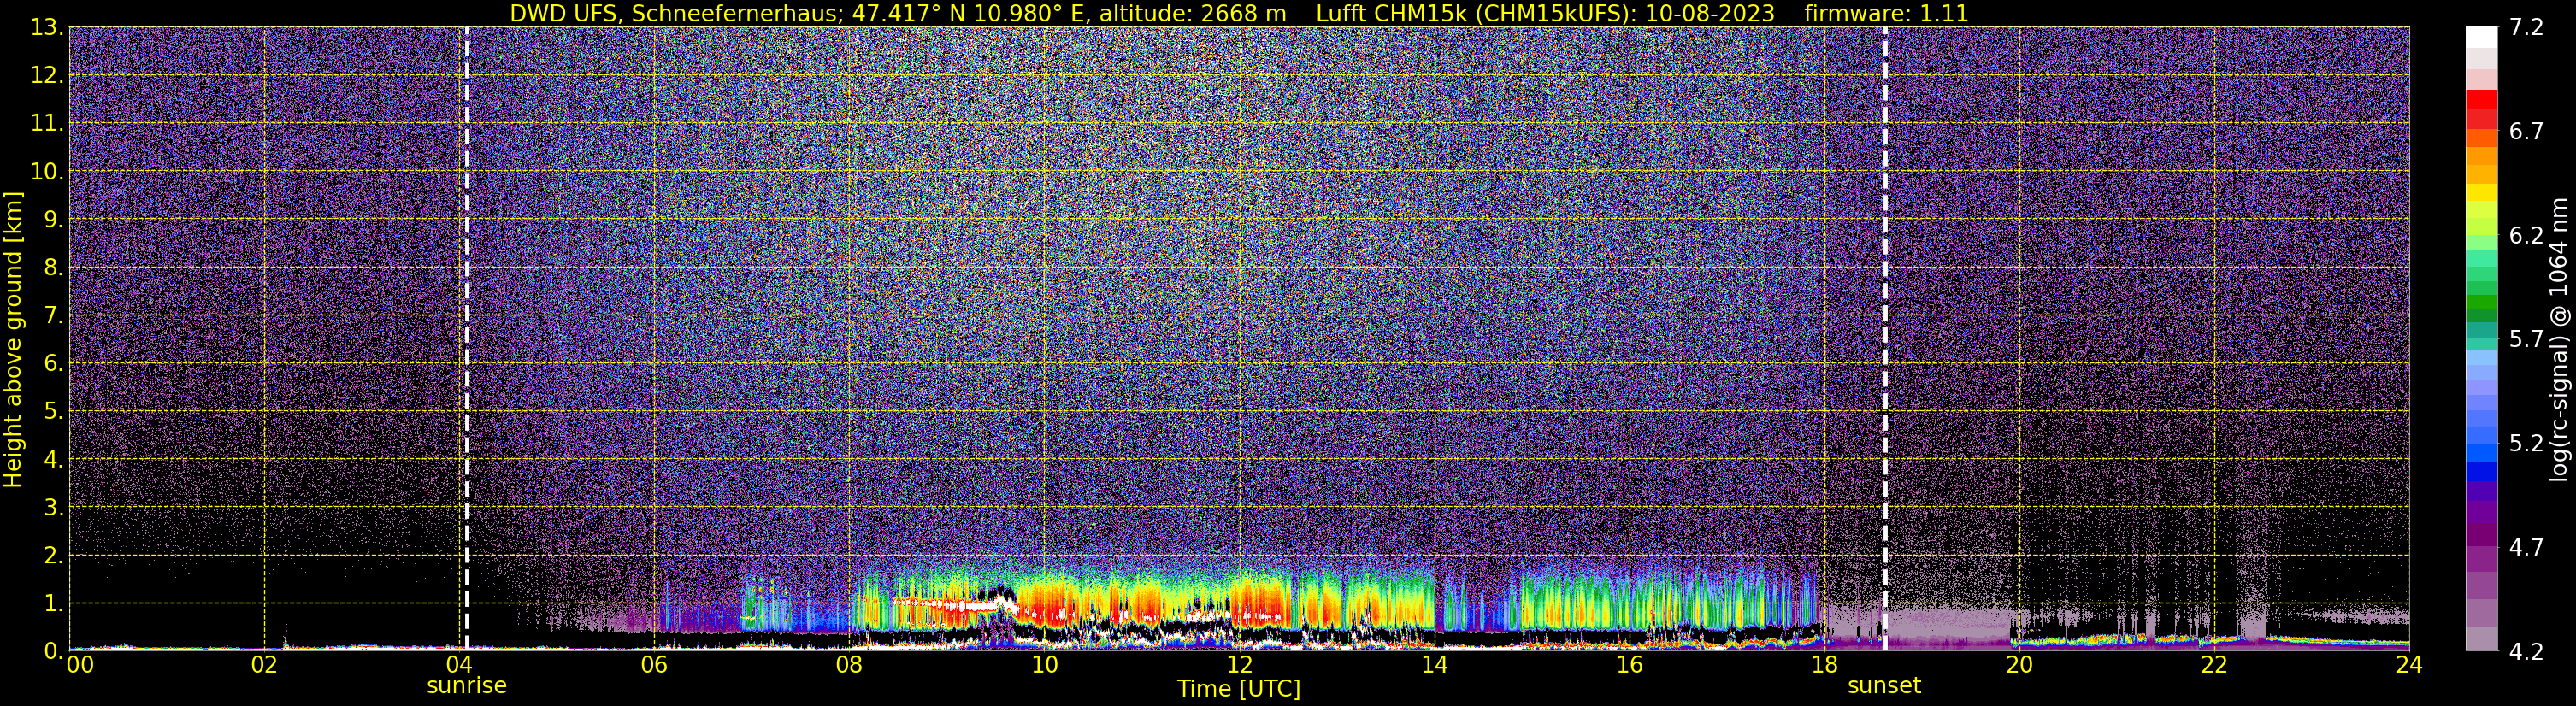Click the colorbar value '6.7'

[2526, 132]
